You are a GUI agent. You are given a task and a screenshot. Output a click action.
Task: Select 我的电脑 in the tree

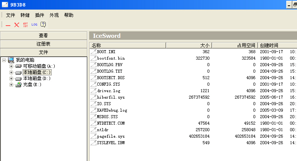pos(25,60)
